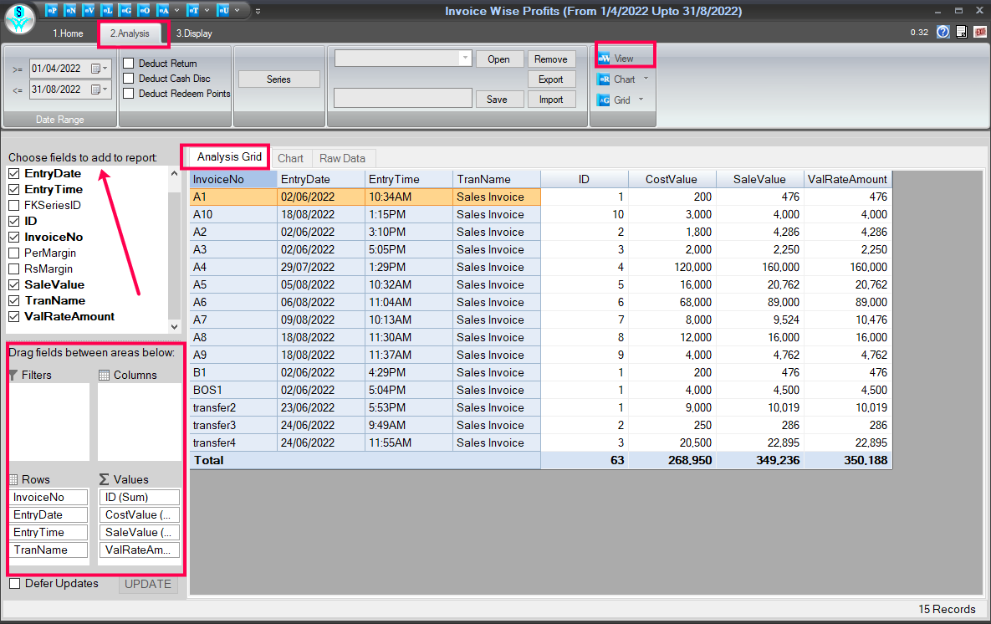Select the Analysis Grid tab
The image size is (991, 624).
(229, 156)
